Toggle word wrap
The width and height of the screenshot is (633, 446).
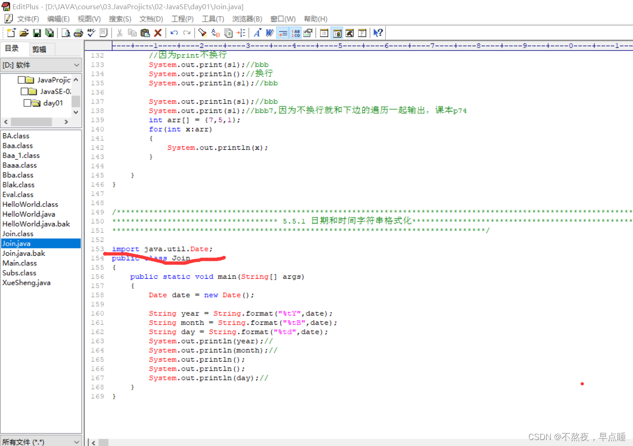click(270, 33)
